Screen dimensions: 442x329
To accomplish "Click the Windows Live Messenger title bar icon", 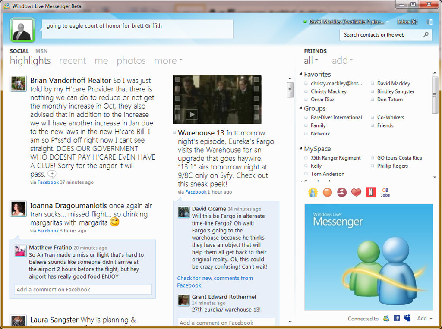I will [x=7, y=6].
